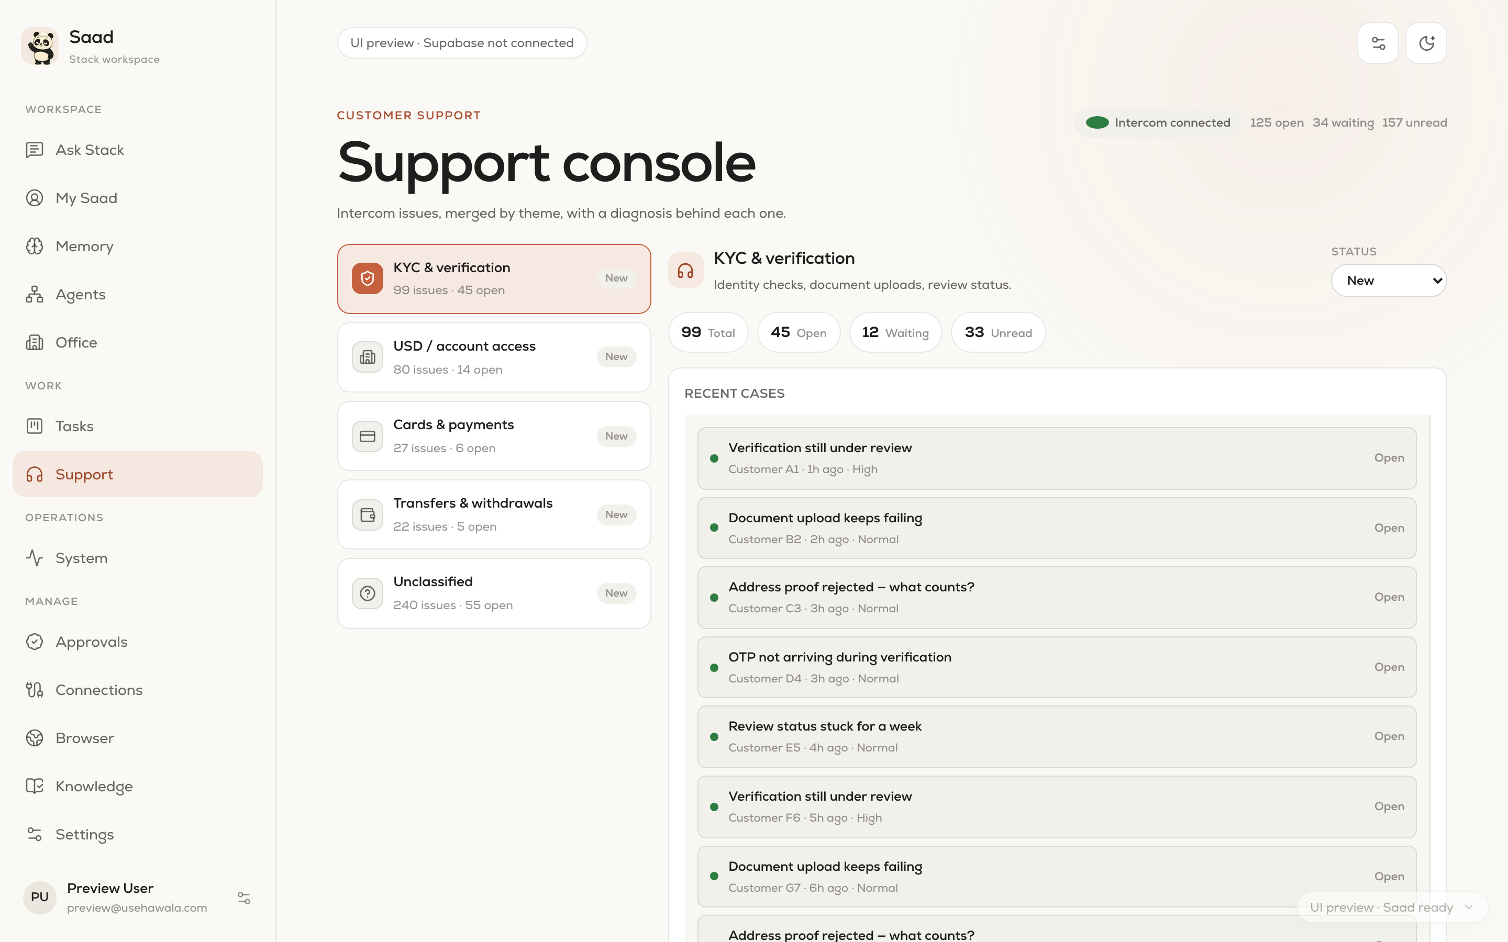Filter by the 45 Open chip
This screenshot has width=1508, height=942.
798,333
